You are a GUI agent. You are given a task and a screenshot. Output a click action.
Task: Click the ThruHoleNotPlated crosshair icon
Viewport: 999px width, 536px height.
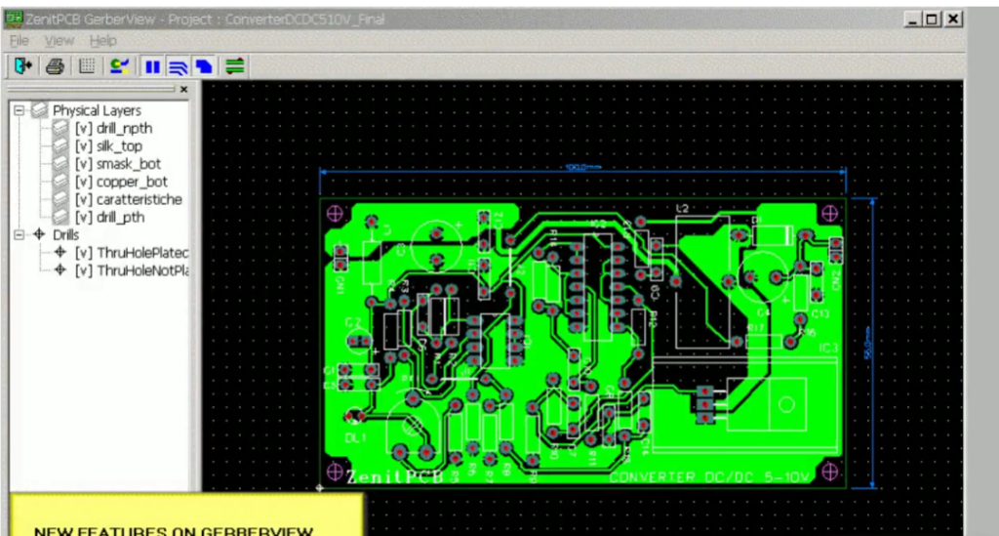tap(60, 270)
